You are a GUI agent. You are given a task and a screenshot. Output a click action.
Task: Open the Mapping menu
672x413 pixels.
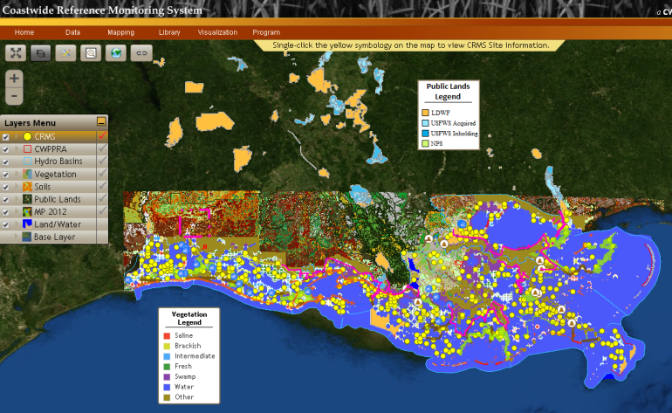pos(120,32)
